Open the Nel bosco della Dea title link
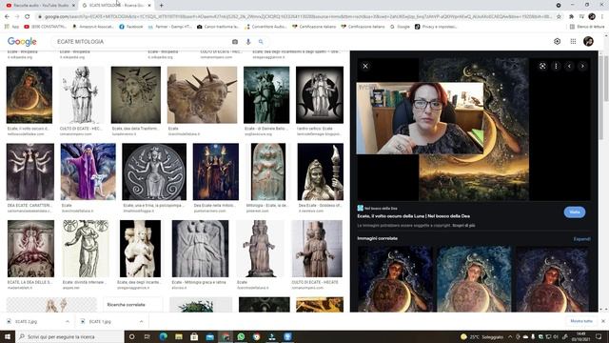This screenshot has height=343, width=609. 413,216
